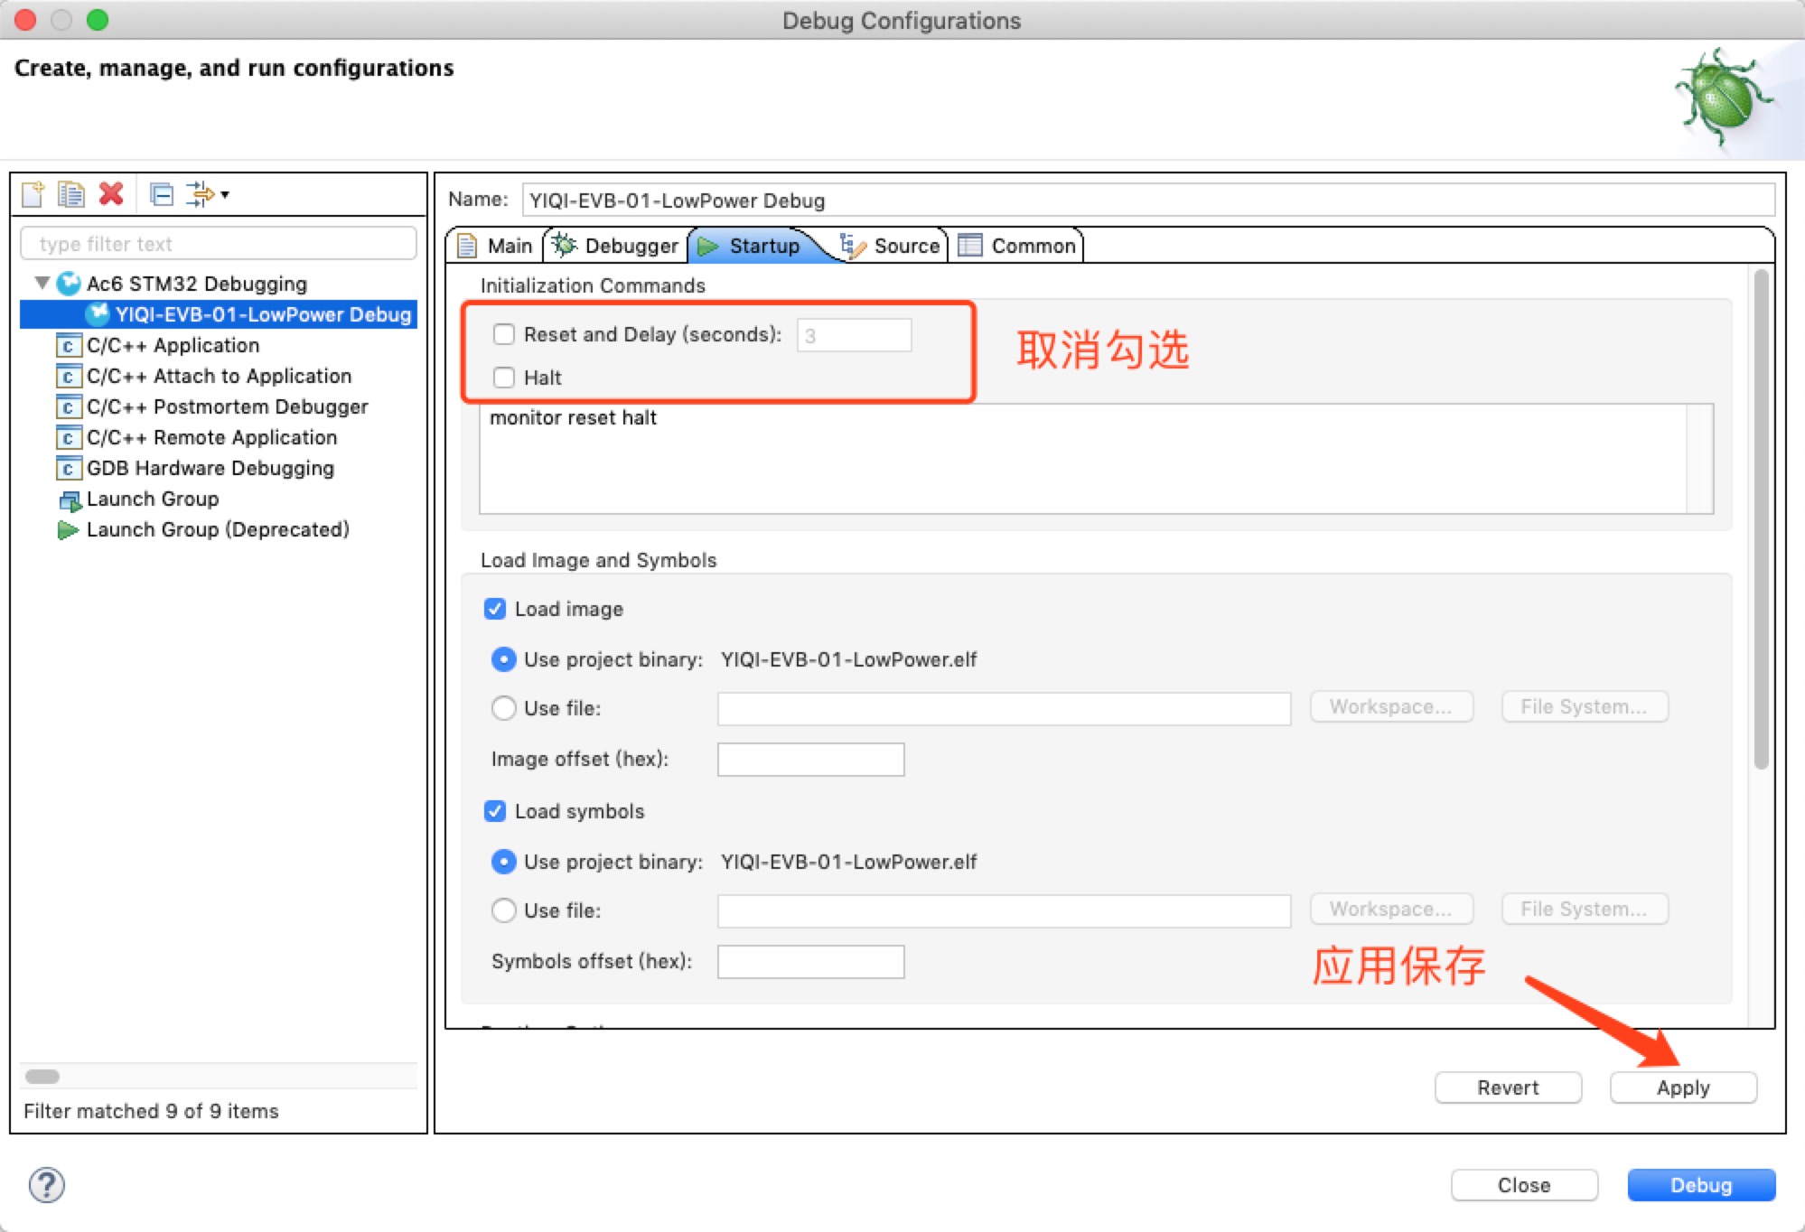Toggle the Halt checkbox
This screenshot has width=1805, height=1232.
click(x=504, y=378)
